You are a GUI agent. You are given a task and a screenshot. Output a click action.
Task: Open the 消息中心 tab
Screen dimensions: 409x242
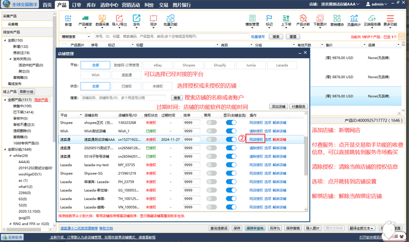109,4
